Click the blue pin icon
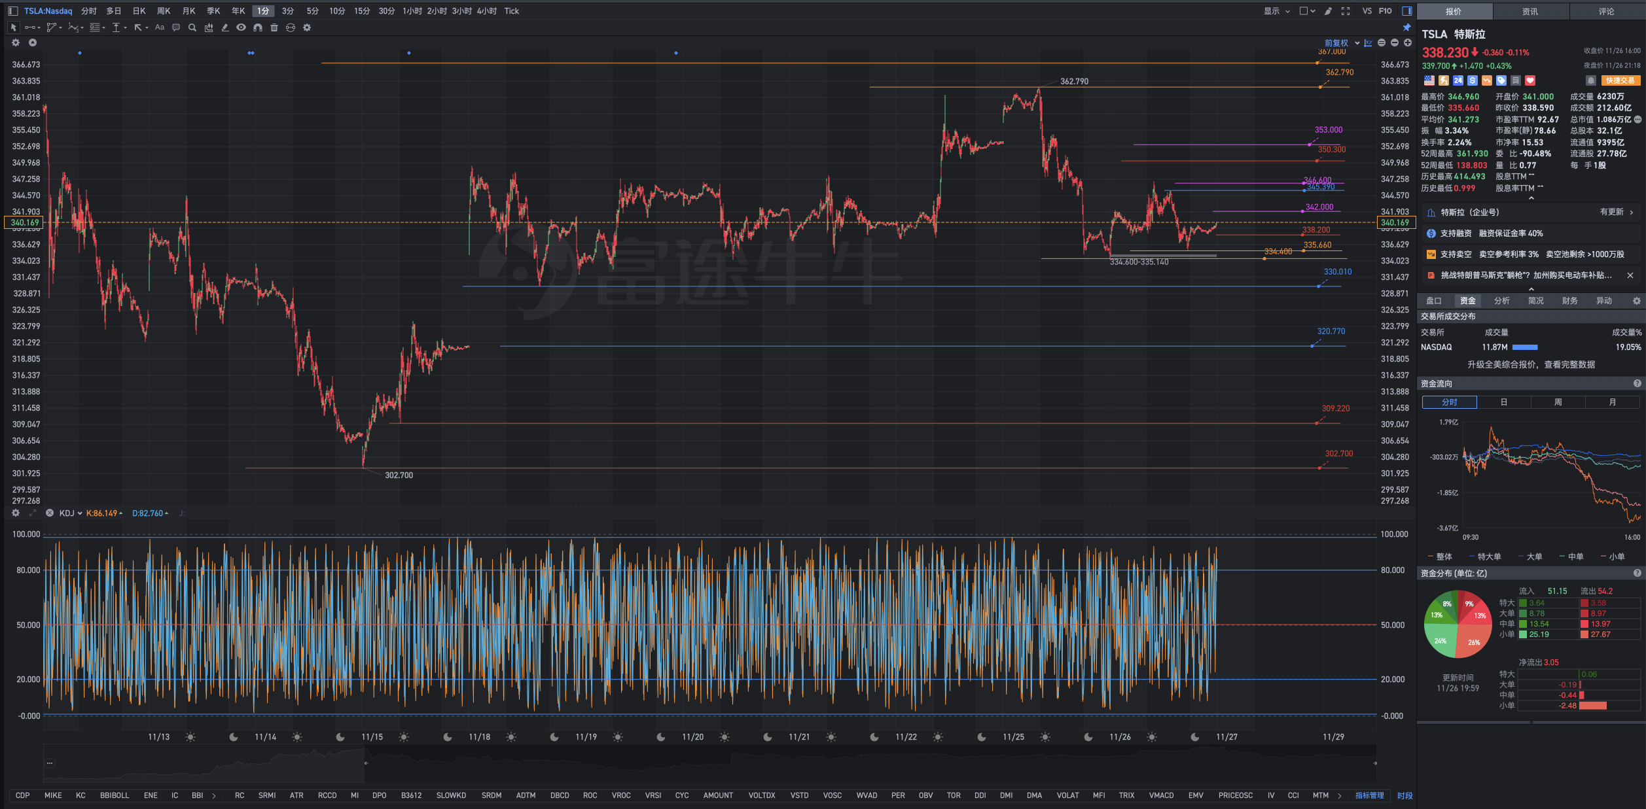 pos(1406,27)
